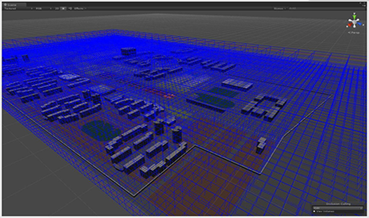Toggle the Persp projection label
The height and width of the screenshot is (218, 369).
354,33
